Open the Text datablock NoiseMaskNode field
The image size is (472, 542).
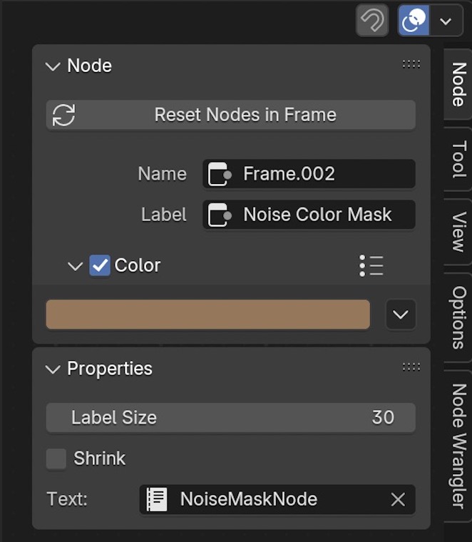click(x=277, y=499)
